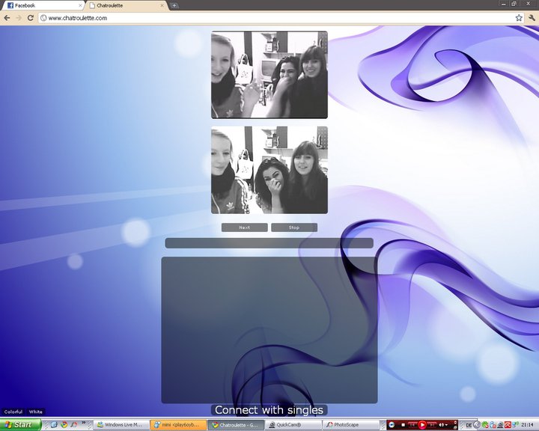The image size is (539, 431).
Task: Click the chat message input bar
Action: tap(269, 243)
